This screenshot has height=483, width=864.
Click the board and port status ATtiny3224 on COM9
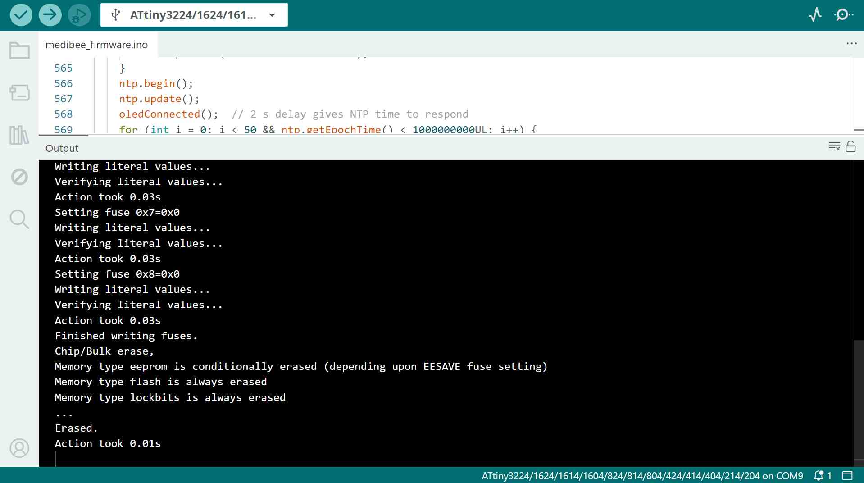pos(642,476)
